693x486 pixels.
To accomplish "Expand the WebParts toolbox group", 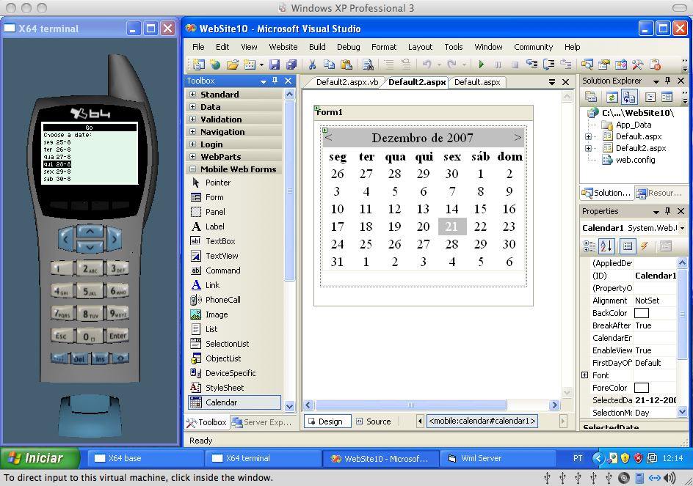I will (x=192, y=156).
